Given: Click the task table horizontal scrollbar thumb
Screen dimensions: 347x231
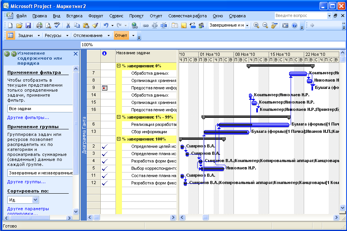Looking at the screenshot, I should click(96, 218).
